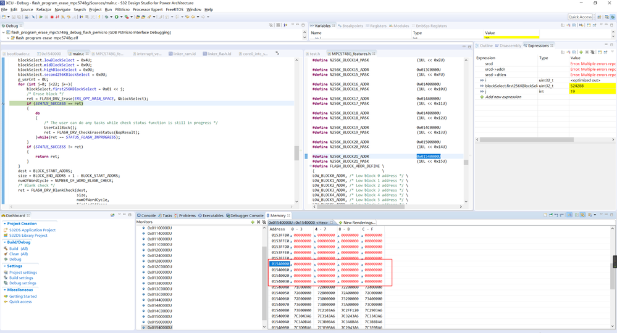Collapse the Build/Debug dashboard section

click(x=5, y=242)
